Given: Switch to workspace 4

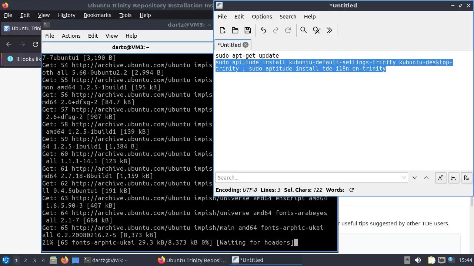Looking at the screenshot, I should pyautogui.click(x=43, y=260).
